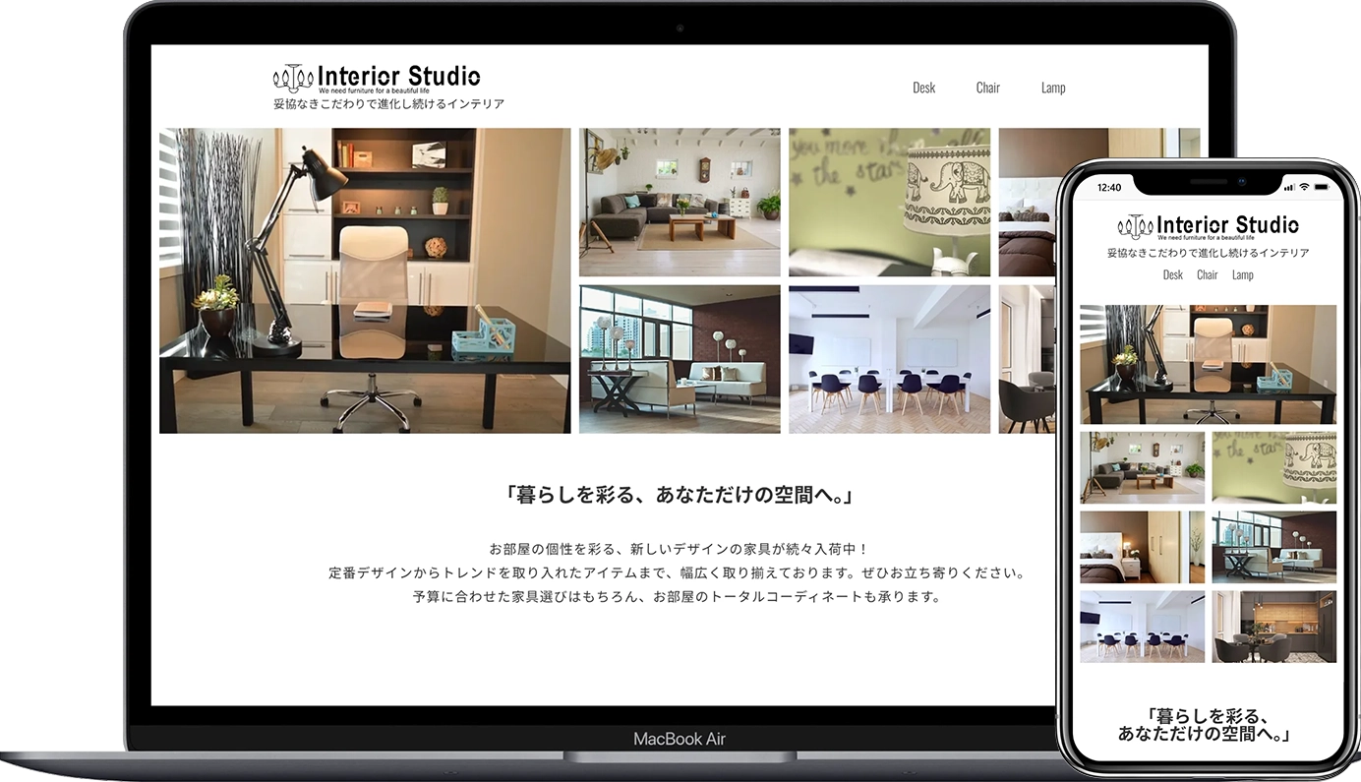Open the Chair menu item on the laptop
The height and width of the screenshot is (782, 1361).
pyautogui.click(x=987, y=88)
